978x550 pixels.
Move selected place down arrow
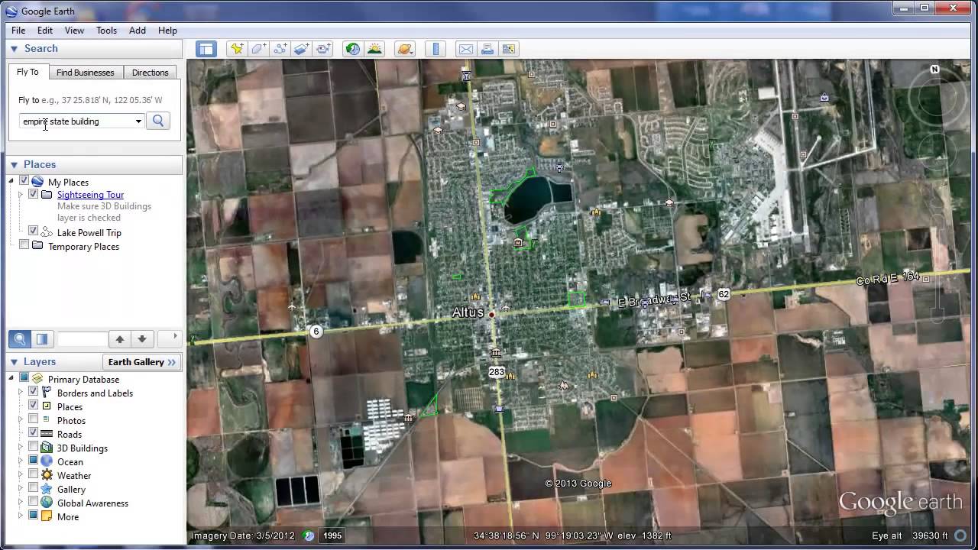point(142,339)
